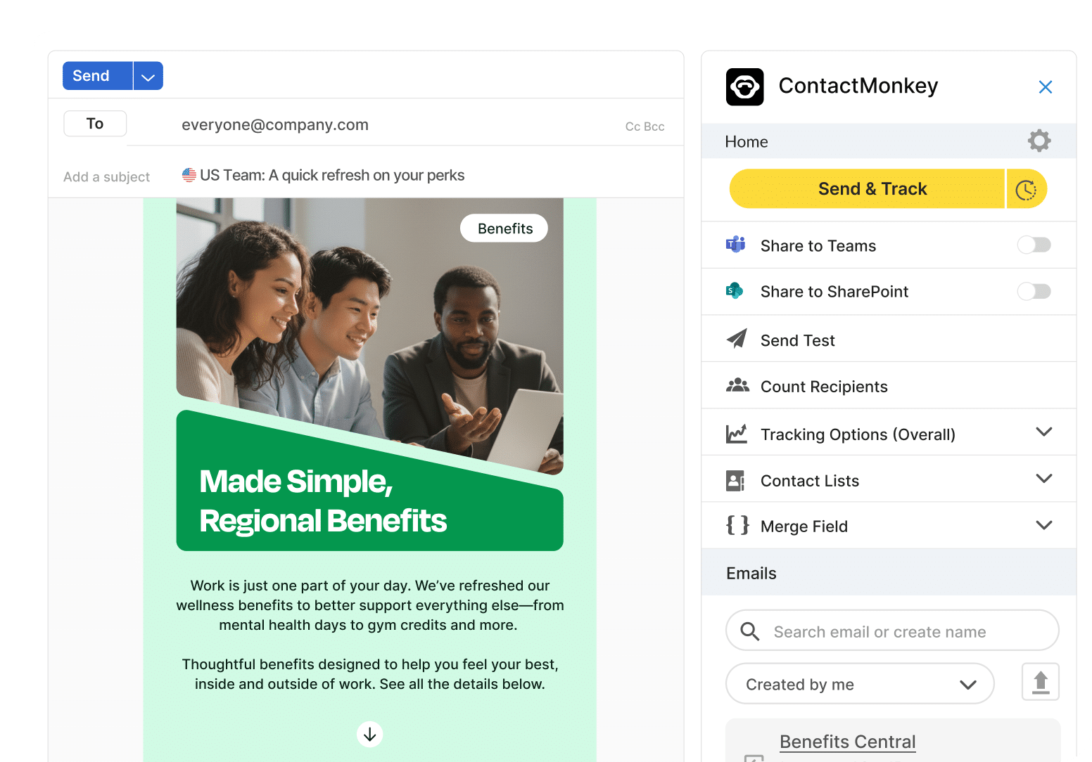This screenshot has height=762, width=1092.
Task: Expand the Contact Lists section
Action: click(889, 479)
